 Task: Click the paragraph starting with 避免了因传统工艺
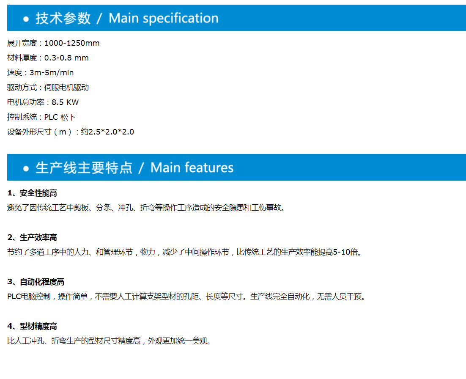pos(146,208)
